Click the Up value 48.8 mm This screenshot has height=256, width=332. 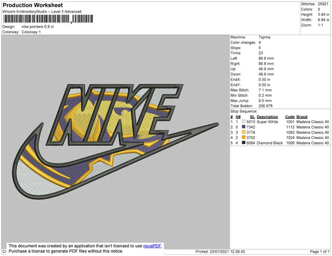pos(266,69)
